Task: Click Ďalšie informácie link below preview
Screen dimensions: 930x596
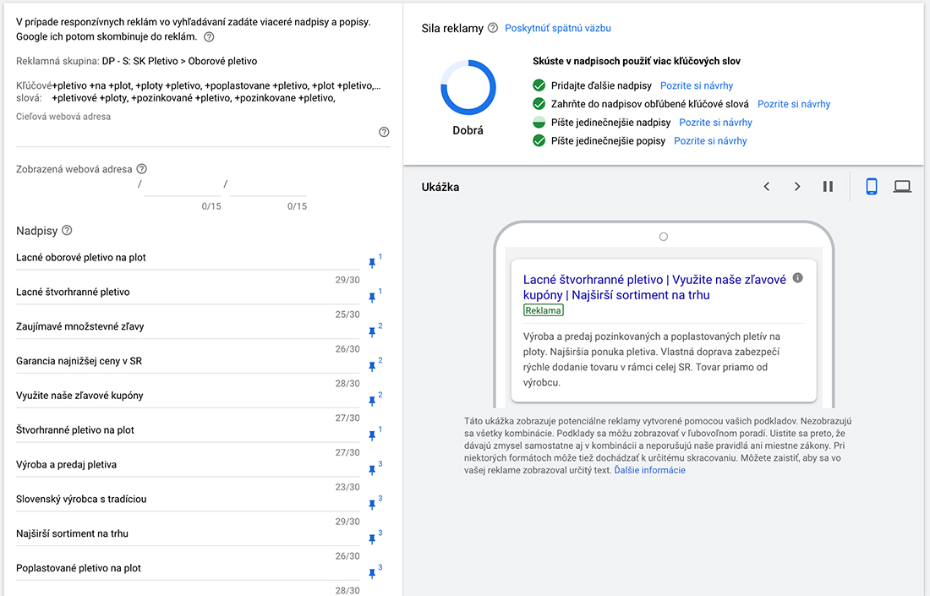Action: point(649,470)
